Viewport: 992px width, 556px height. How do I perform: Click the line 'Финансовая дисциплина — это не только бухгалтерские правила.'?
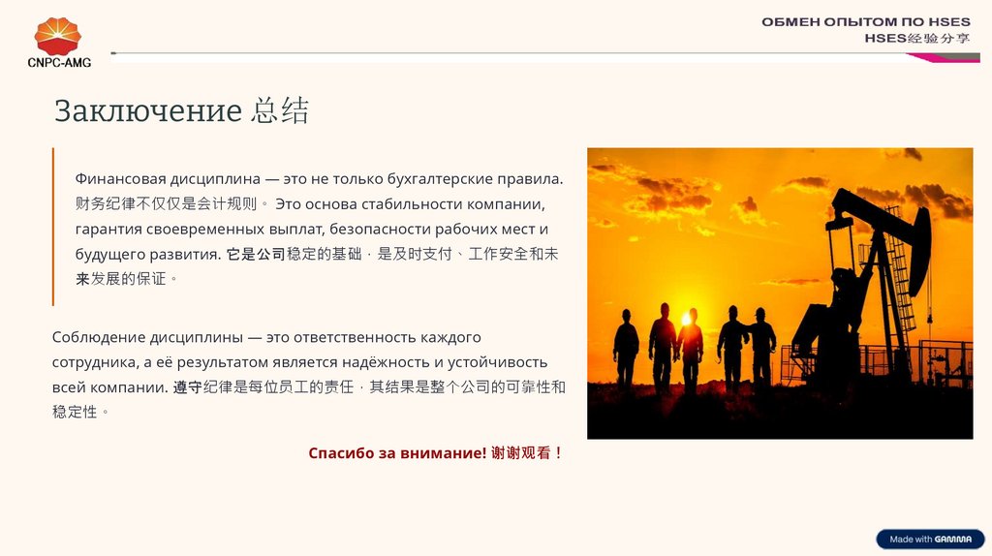click(x=319, y=179)
